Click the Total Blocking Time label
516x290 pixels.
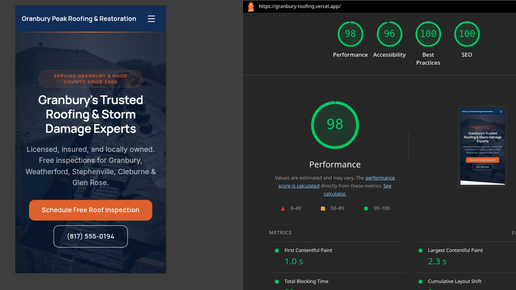point(306,281)
